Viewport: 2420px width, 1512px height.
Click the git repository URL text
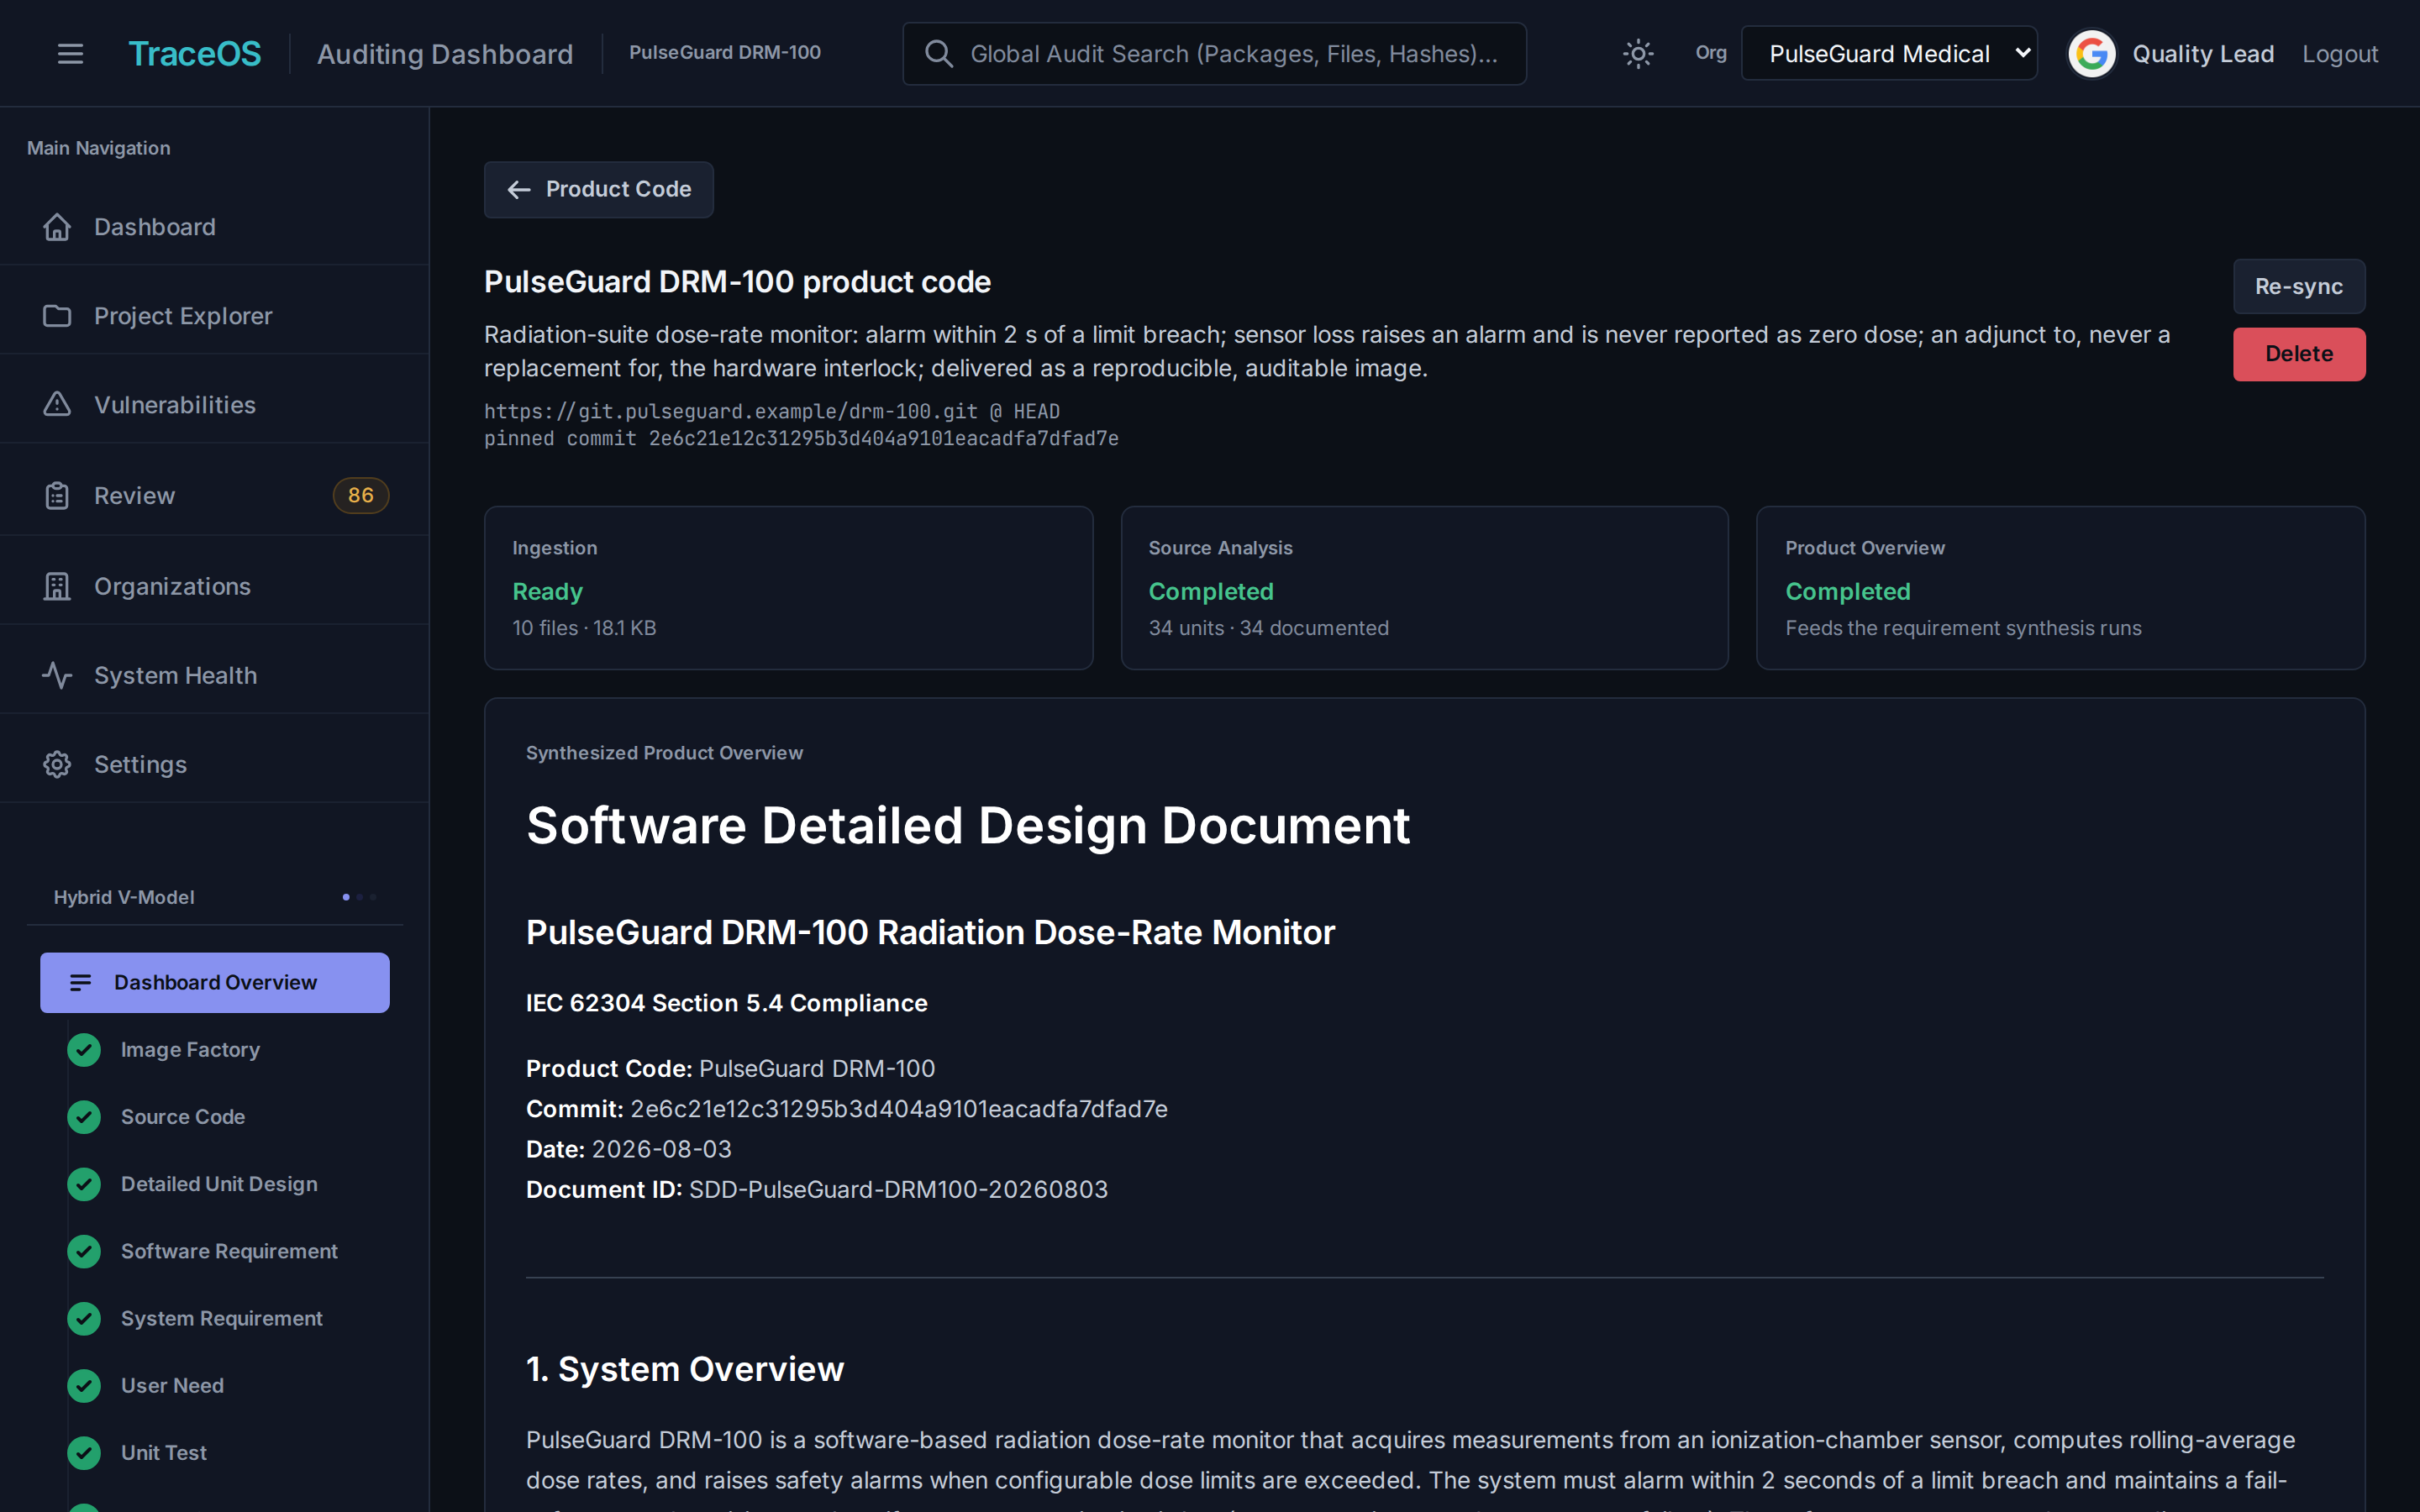(x=731, y=412)
